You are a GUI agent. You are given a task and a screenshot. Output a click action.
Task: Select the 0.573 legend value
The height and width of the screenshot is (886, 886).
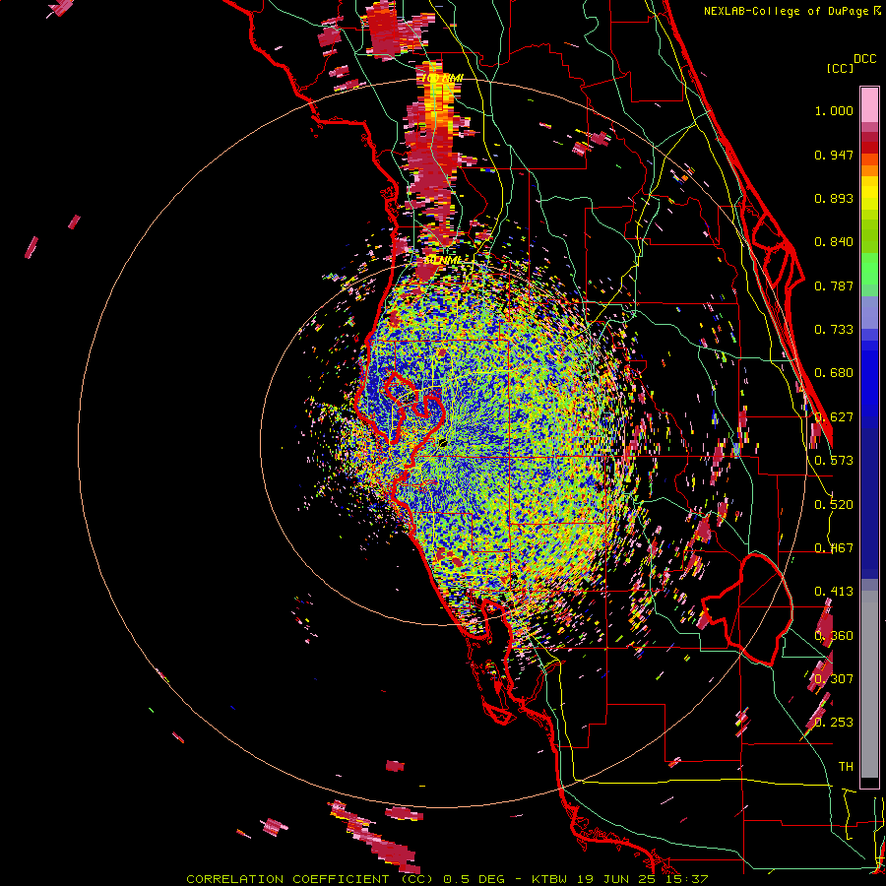pos(834,461)
